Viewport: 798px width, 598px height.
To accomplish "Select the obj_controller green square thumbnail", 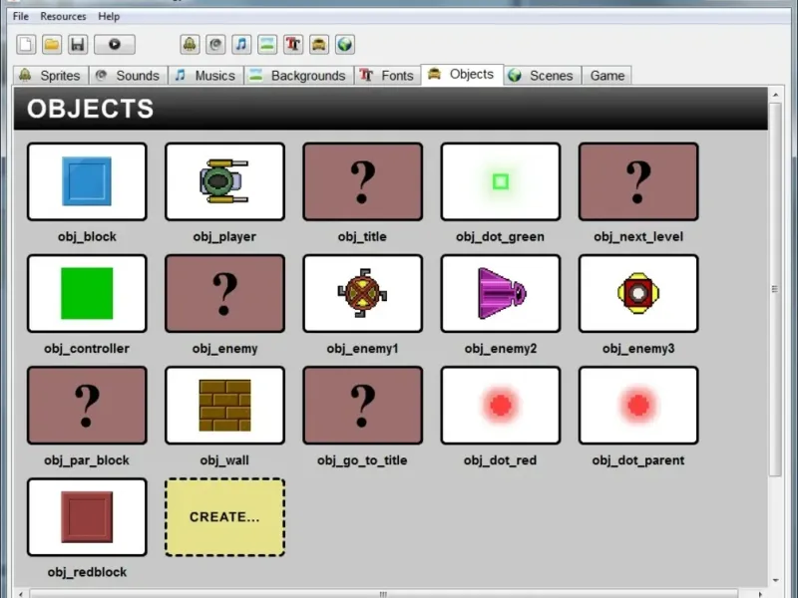I will 87,293.
